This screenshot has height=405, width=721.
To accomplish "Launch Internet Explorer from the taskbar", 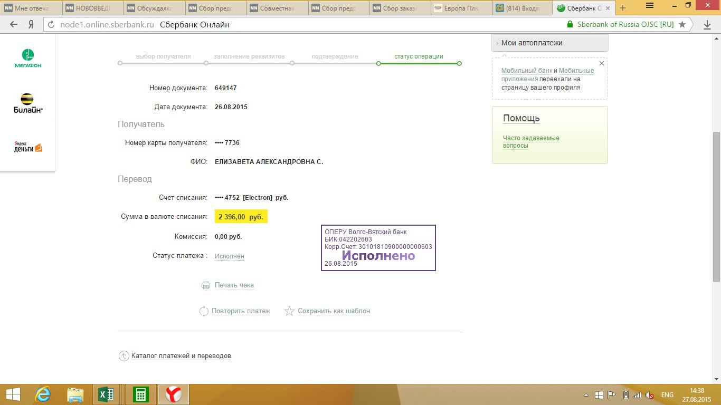I will pos(43,394).
